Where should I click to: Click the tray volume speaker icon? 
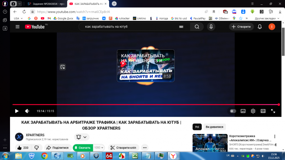coord(263,156)
